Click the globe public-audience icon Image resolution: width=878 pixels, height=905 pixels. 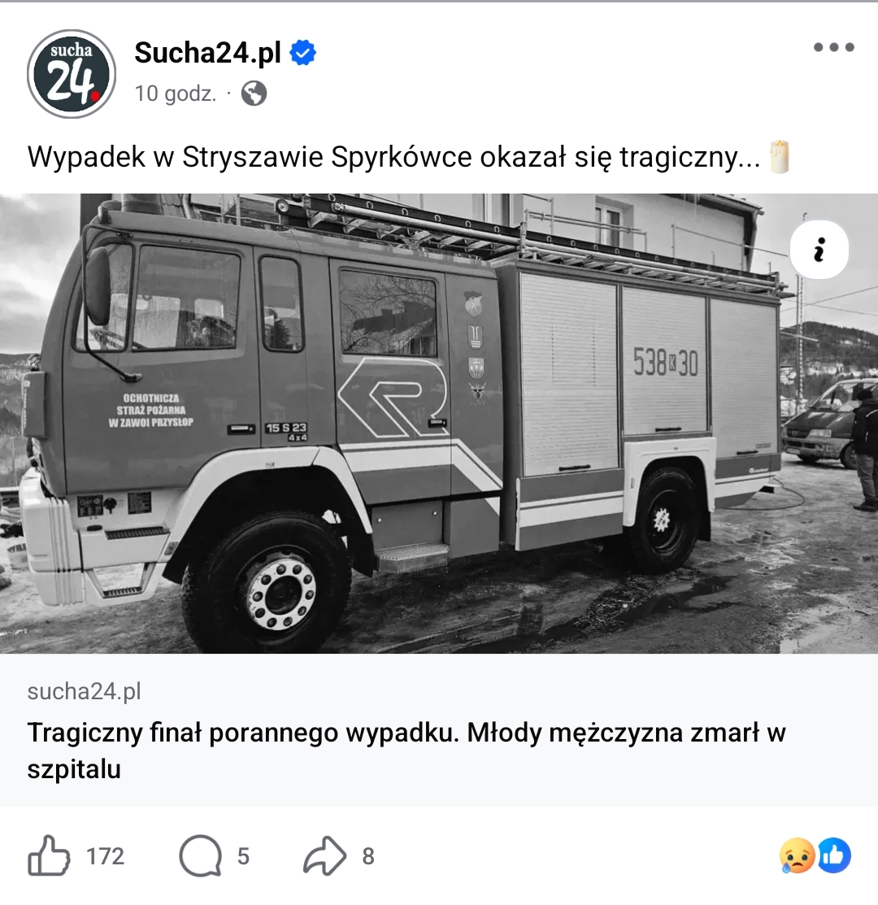254,93
